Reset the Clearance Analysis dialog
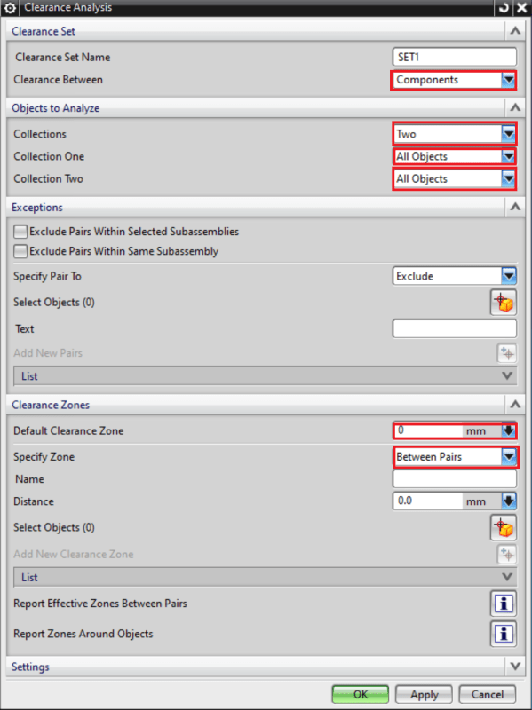The image size is (532, 710). [504, 8]
